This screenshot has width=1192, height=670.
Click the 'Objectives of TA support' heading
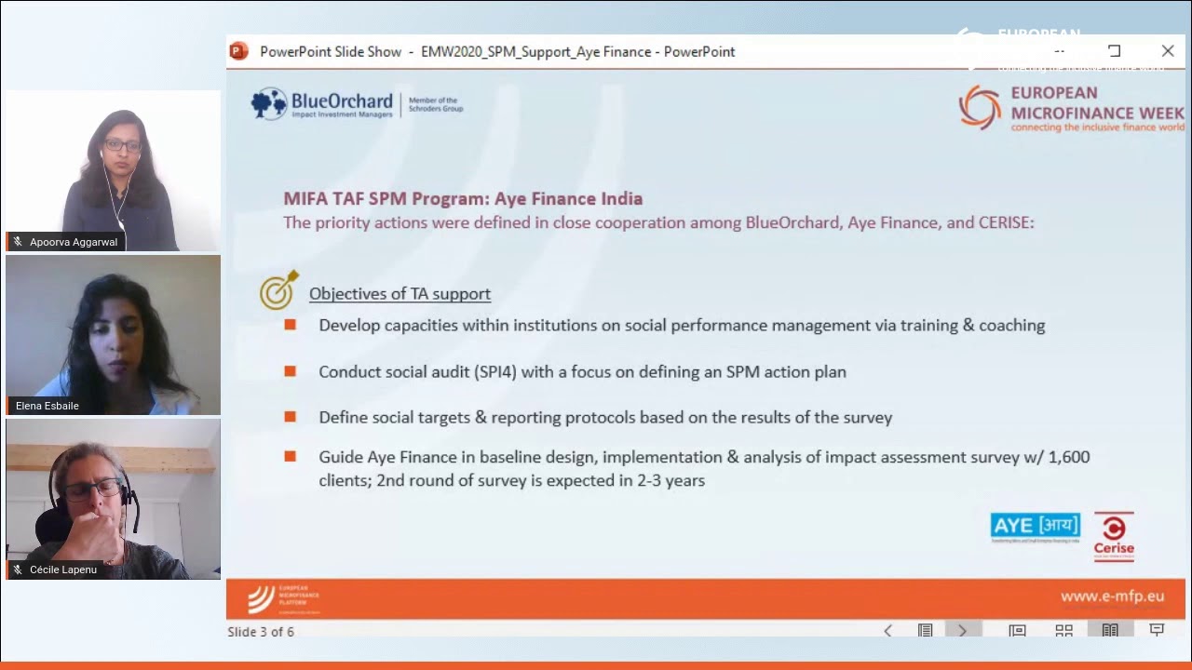tap(400, 294)
